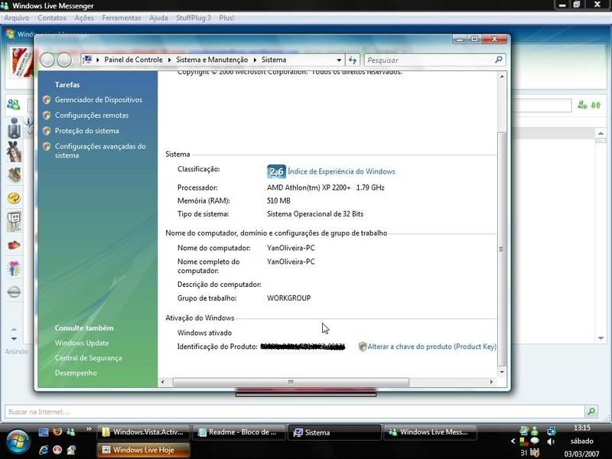Open Índice de Experiência do Windows link
Image resolution: width=612 pixels, height=459 pixels.
click(341, 171)
